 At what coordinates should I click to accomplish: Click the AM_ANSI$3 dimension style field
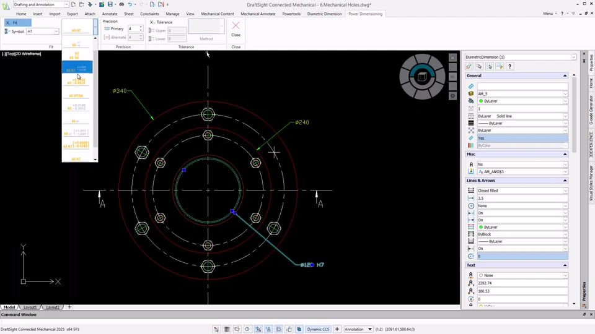(x=522, y=171)
